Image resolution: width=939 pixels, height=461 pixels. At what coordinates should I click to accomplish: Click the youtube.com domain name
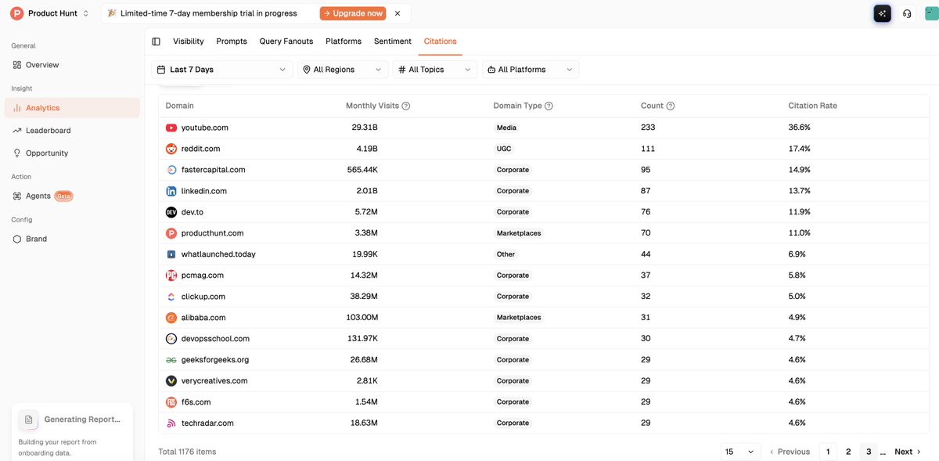(205, 128)
